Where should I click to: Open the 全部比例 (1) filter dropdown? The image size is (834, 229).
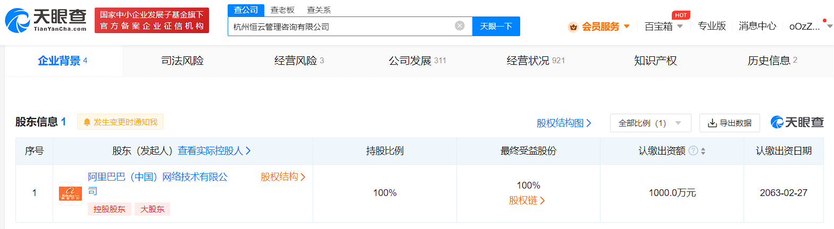click(x=650, y=123)
